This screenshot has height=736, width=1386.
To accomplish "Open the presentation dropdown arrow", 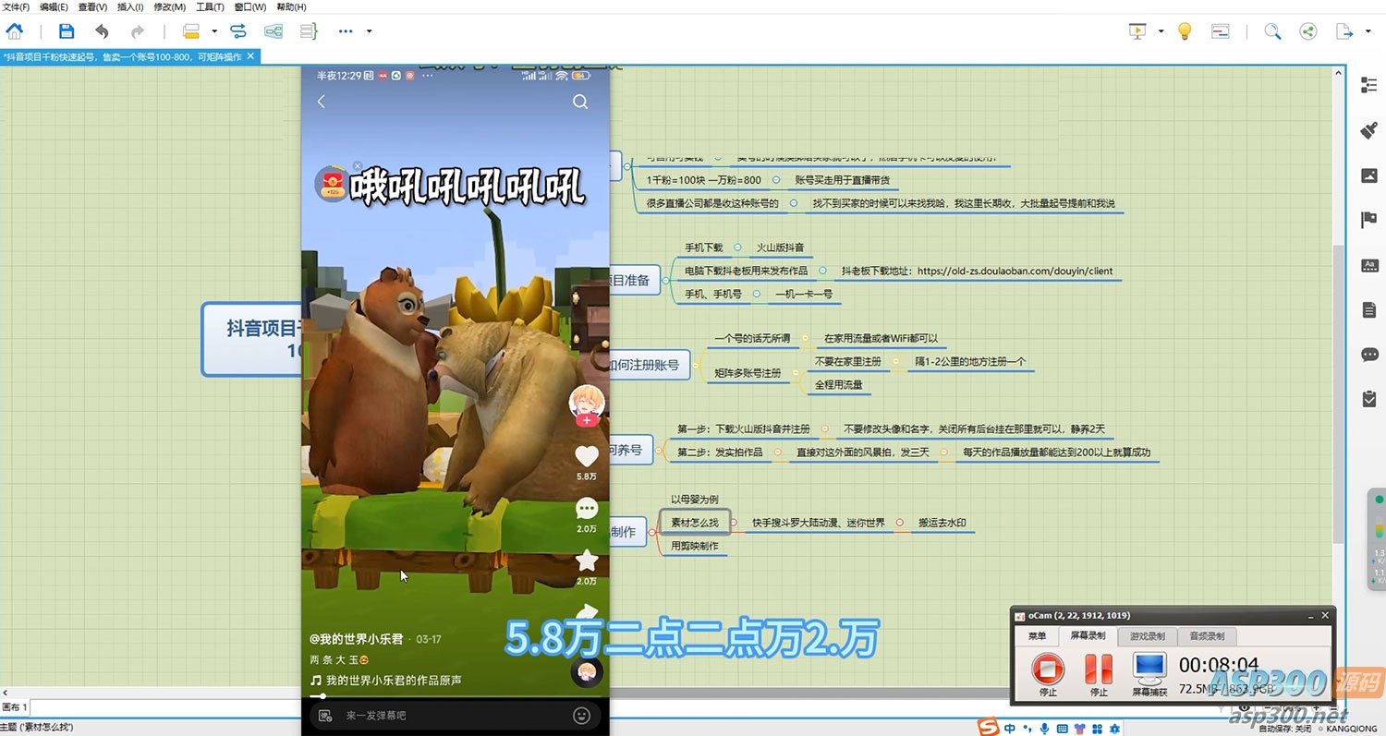I will point(1161,31).
